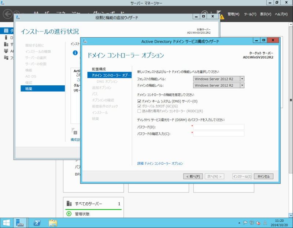Image resolution: width=293 pixels, height=228 pixels.
Task: Click inside the パスワード(D) input field
Action: [x=219, y=127]
